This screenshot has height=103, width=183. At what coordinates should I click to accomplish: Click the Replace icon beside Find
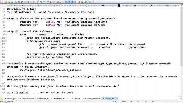51,2
